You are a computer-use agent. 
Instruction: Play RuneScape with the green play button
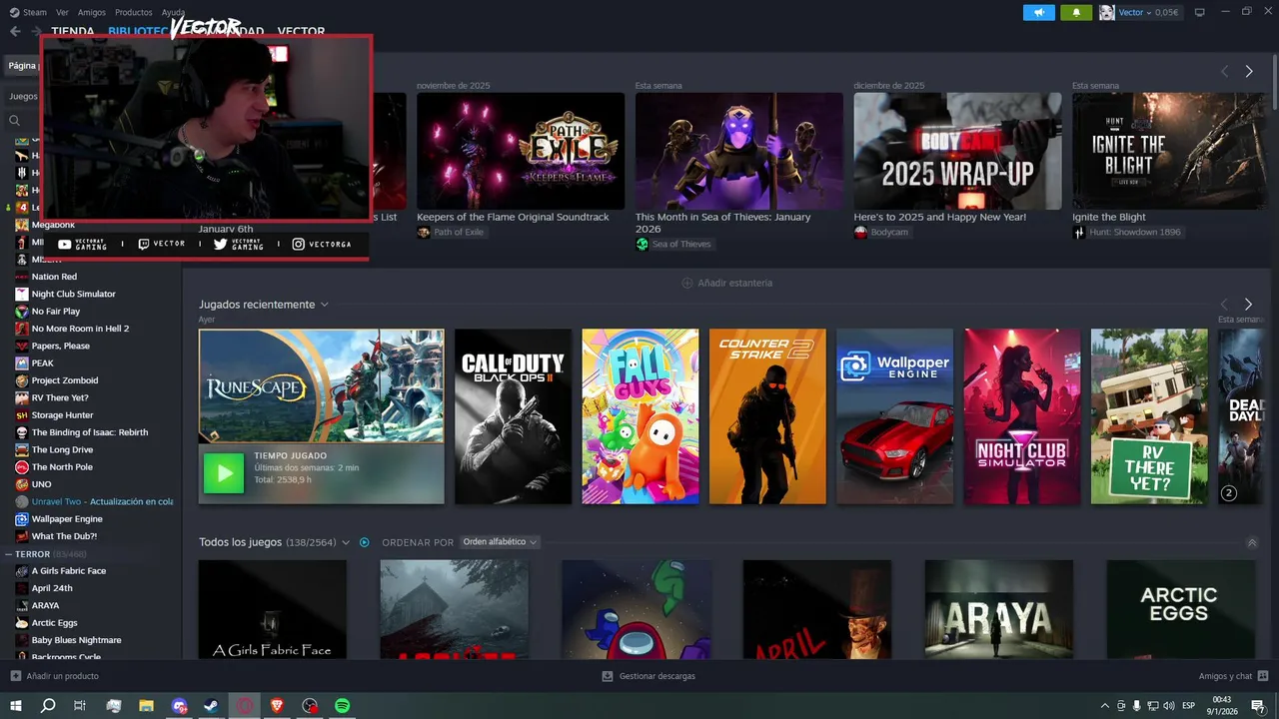click(224, 473)
